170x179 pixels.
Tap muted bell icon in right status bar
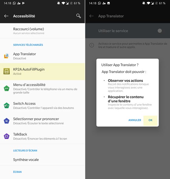144,3
